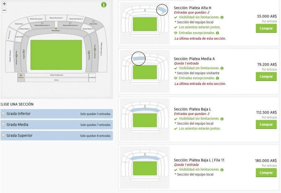Open the green info icon above the stadium map

[x=104, y=5]
